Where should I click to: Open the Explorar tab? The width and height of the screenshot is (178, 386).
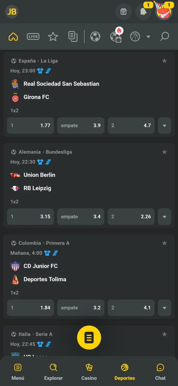[x=53, y=371]
